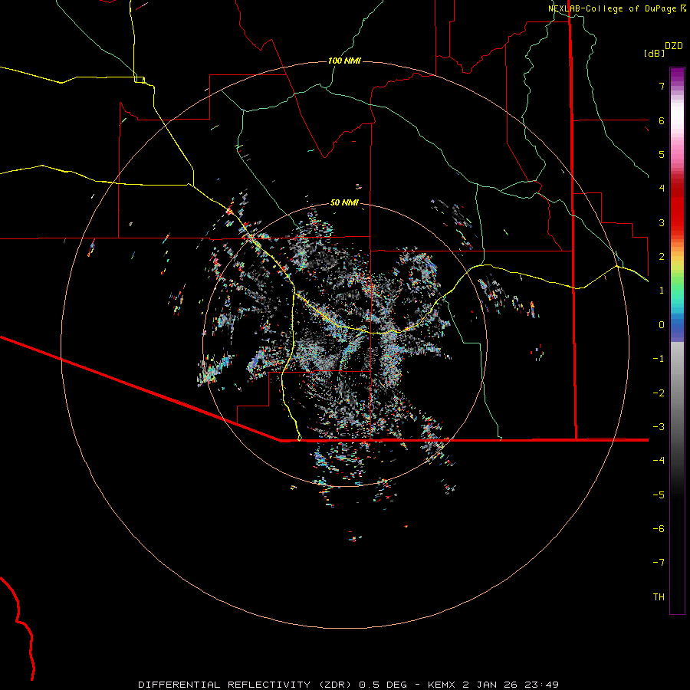This screenshot has height=690, width=690.
Task: Click the -1 value on color scale
Action: point(659,359)
